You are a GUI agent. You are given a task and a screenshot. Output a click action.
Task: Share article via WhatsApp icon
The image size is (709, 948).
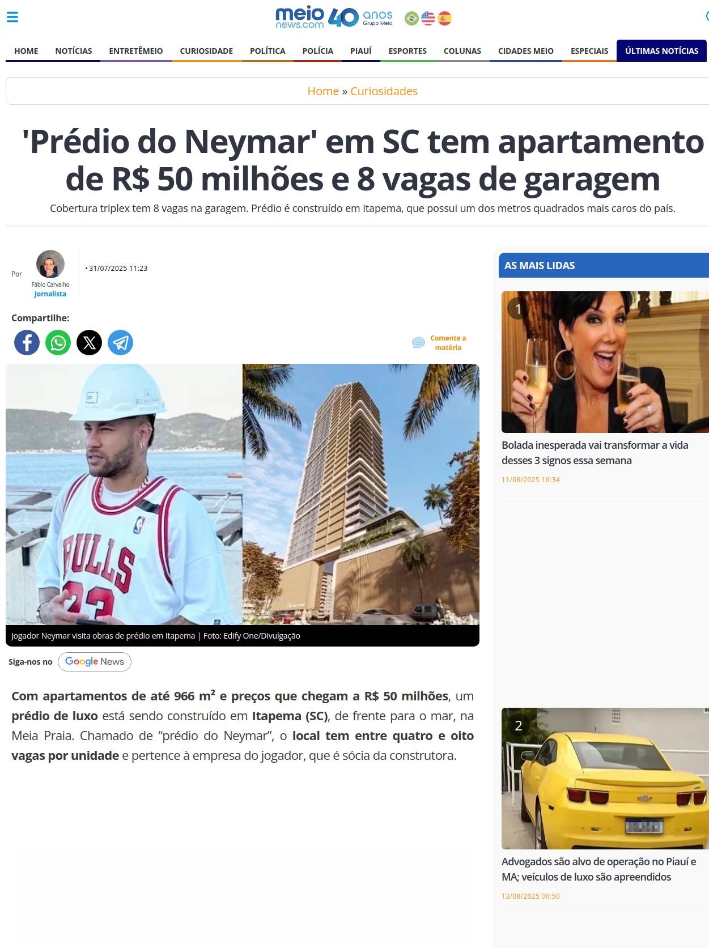tap(58, 343)
